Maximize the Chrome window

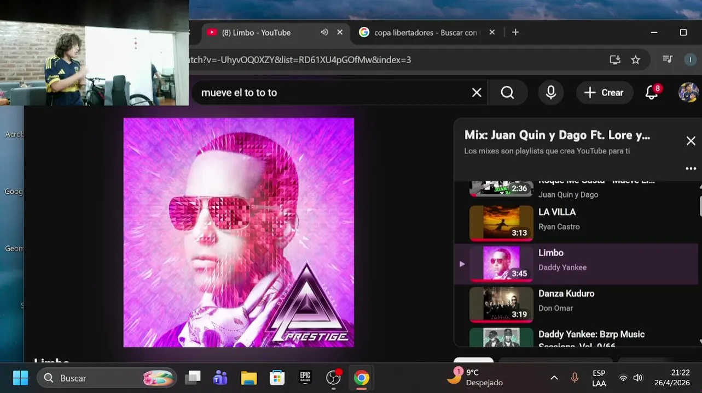click(683, 32)
